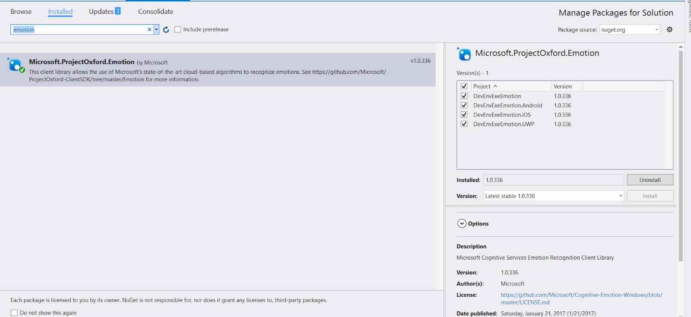Uncheck the DevEnvExeEmotion.Android checkbox
This screenshot has width=691, height=317.
[x=464, y=105]
